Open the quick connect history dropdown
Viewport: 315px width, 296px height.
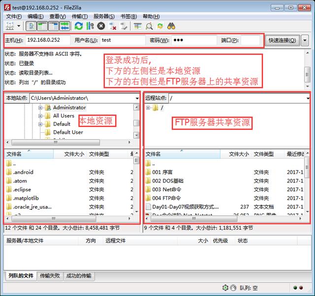click(x=305, y=40)
